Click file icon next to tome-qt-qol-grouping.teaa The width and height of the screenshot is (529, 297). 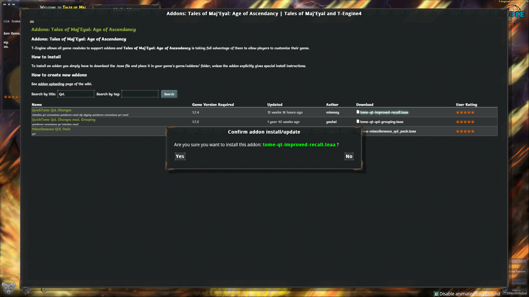358,121
